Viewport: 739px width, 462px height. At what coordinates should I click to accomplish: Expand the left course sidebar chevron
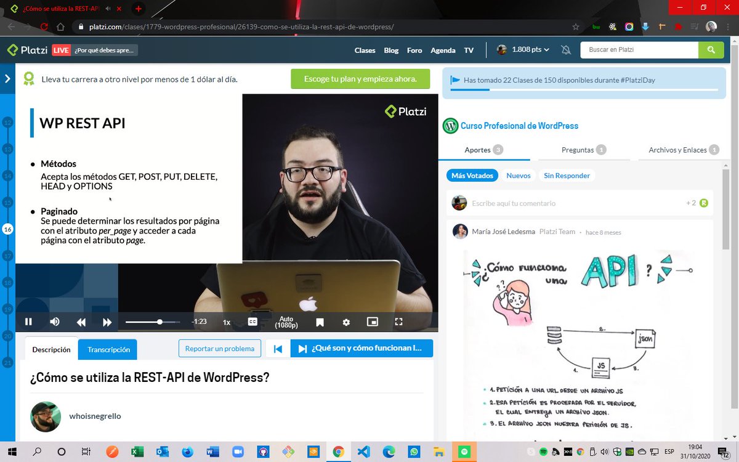[x=7, y=79]
